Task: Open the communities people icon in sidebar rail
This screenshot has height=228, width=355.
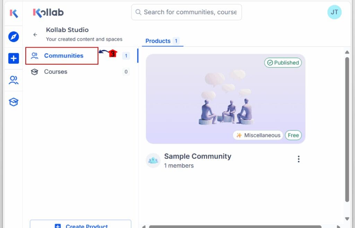Action: coord(14,80)
